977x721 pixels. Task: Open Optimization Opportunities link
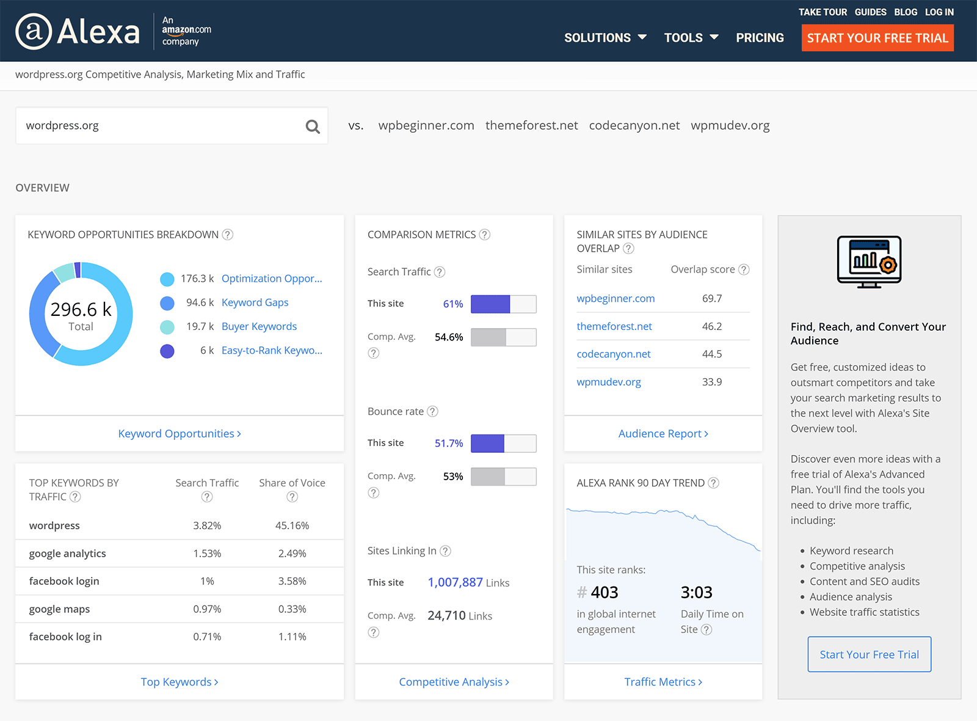coord(272,279)
